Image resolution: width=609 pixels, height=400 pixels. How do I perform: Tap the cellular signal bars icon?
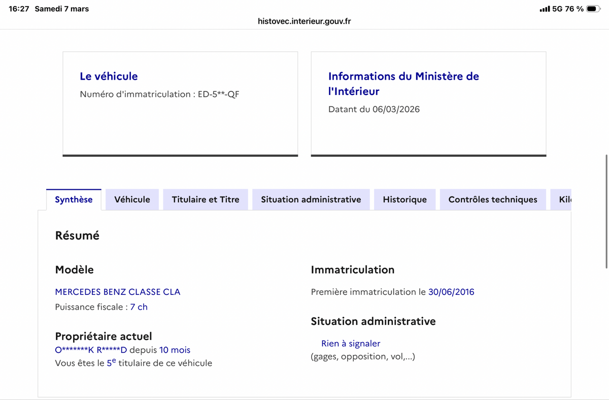[545, 9]
